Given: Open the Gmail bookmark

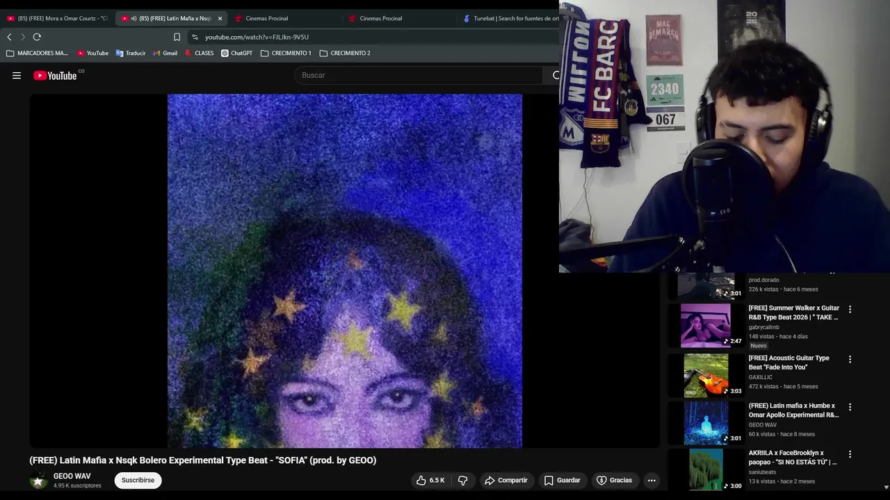Looking at the screenshot, I should tap(165, 53).
